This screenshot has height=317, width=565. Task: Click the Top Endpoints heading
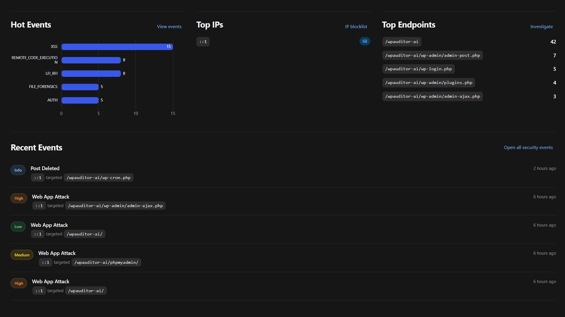pos(408,25)
